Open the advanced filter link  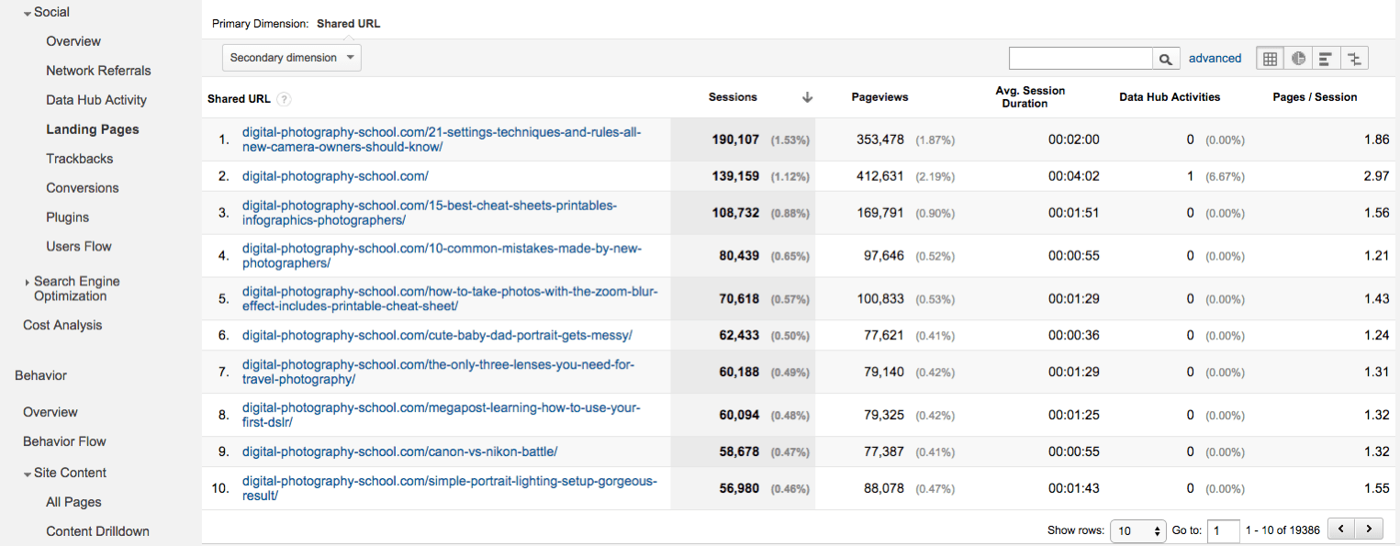click(1215, 58)
